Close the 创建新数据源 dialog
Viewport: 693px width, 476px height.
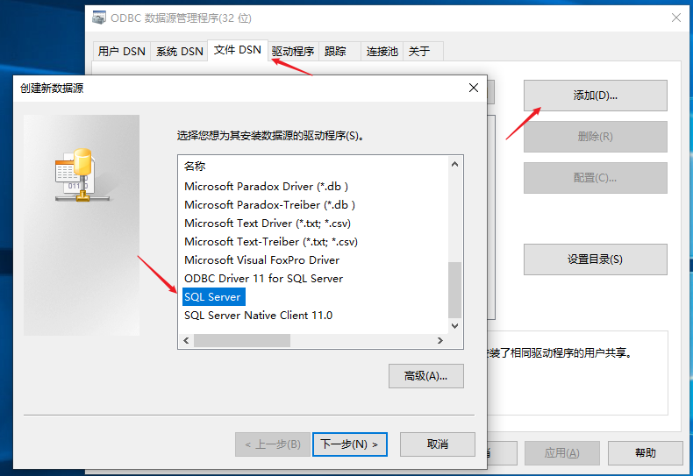click(x=474, y=88)
